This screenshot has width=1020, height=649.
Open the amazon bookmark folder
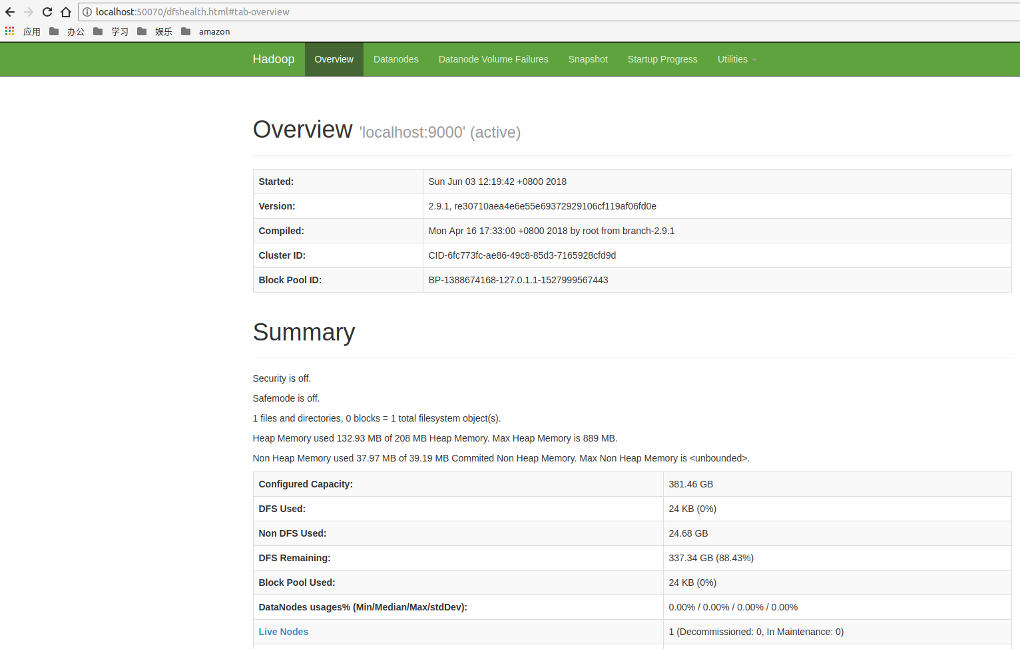pos(206,31)
